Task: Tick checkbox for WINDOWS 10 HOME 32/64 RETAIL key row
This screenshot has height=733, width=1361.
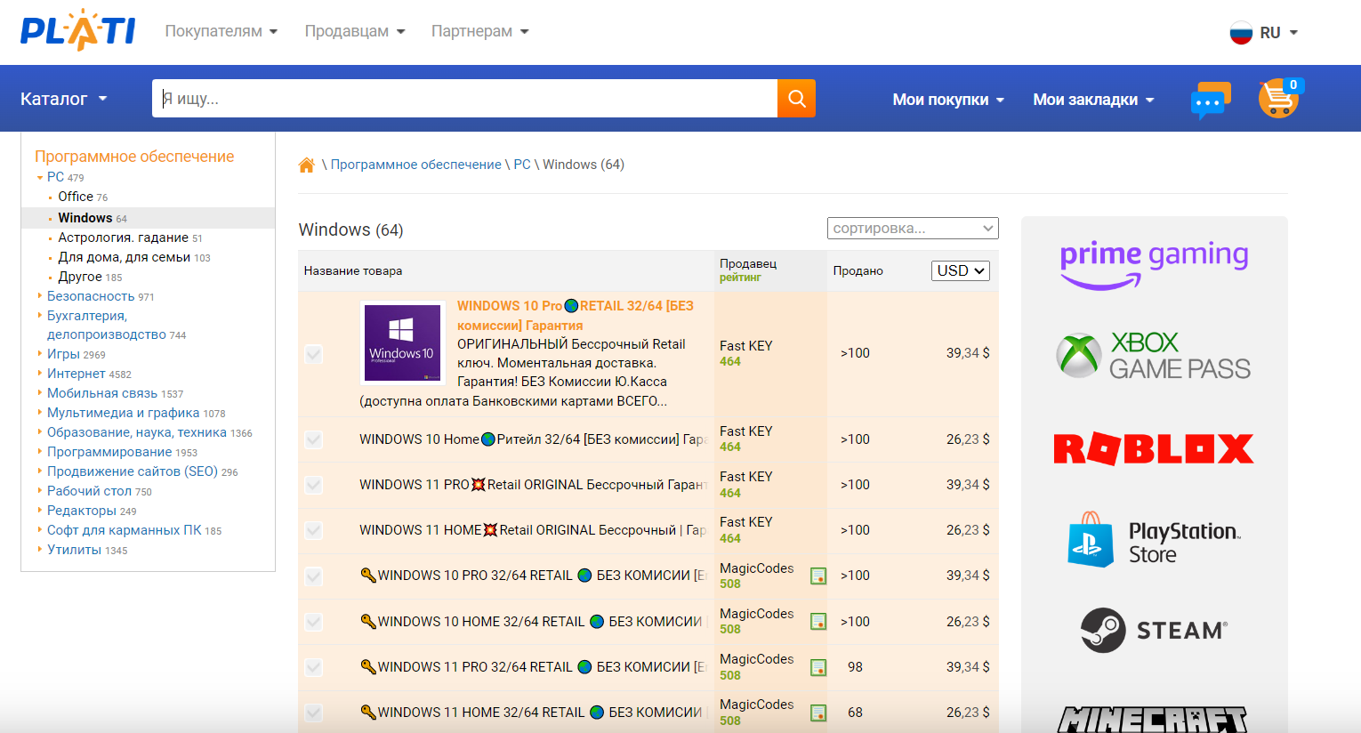Action: [313, 622]
